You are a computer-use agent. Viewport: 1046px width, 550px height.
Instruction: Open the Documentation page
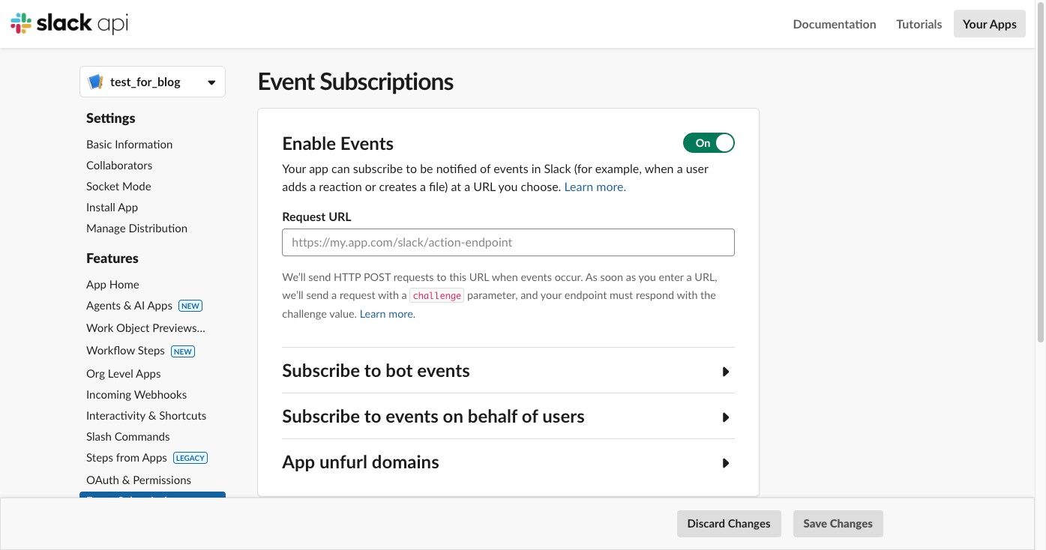tap(834, 24)
